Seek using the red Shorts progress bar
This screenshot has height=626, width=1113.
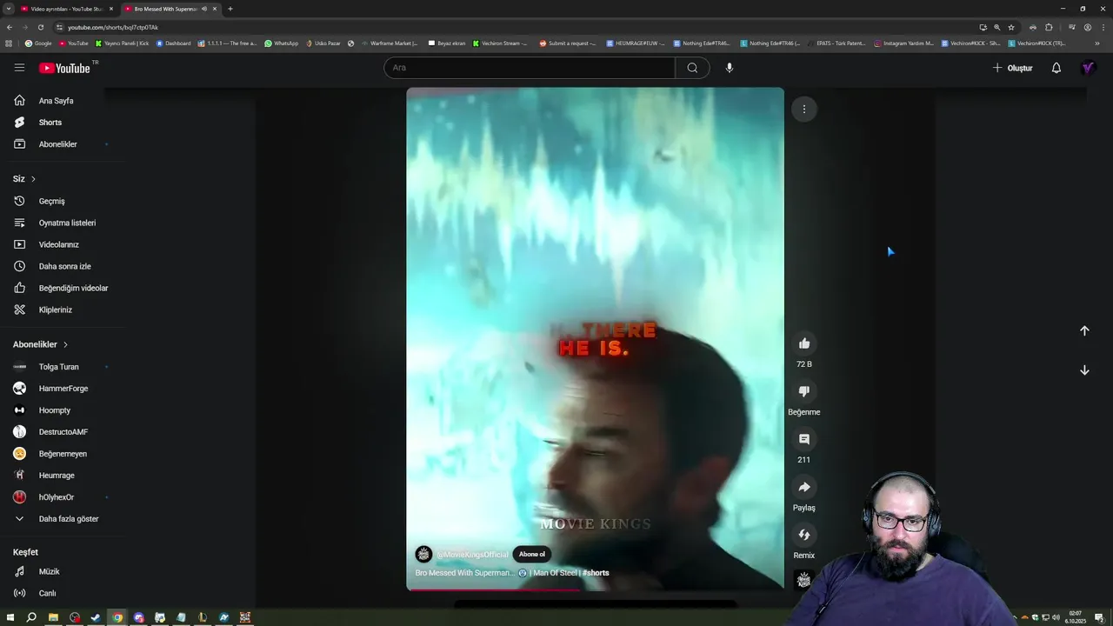pos(595,589)
